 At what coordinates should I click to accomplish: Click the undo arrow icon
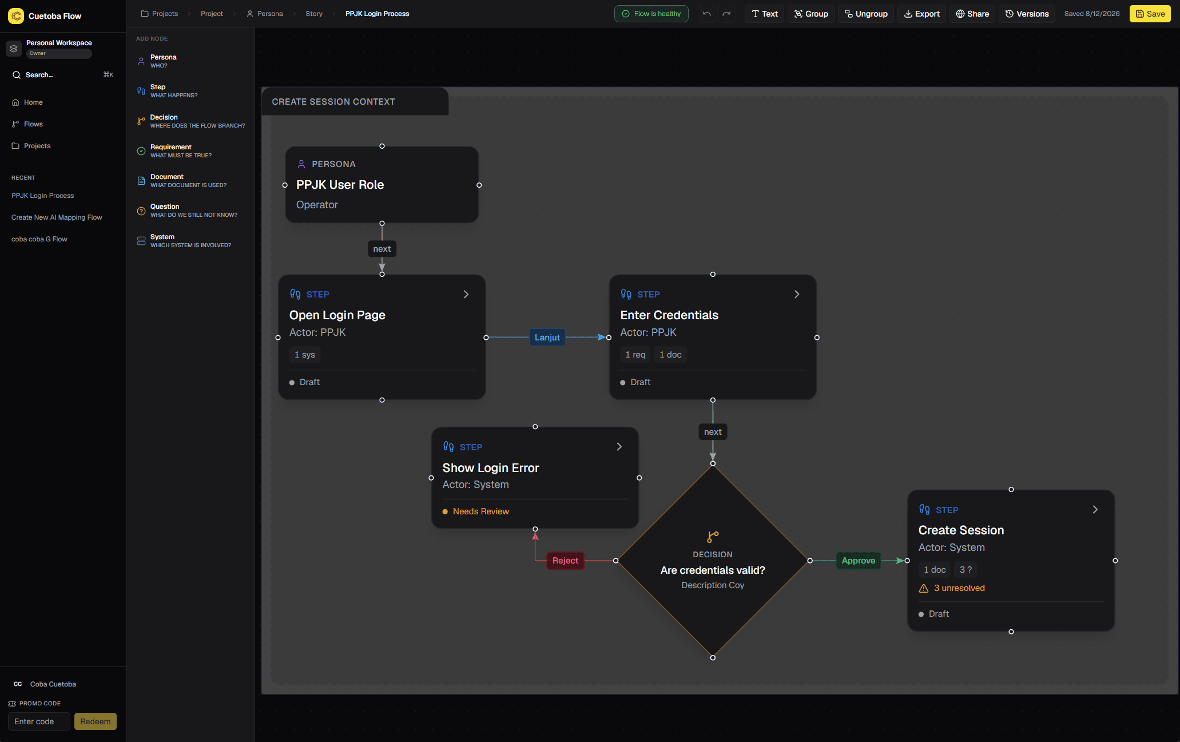coord(706,14)
